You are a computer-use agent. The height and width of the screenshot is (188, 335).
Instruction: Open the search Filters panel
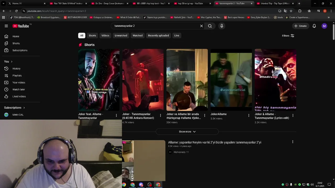pyautogui.click(x=288, y=36)
